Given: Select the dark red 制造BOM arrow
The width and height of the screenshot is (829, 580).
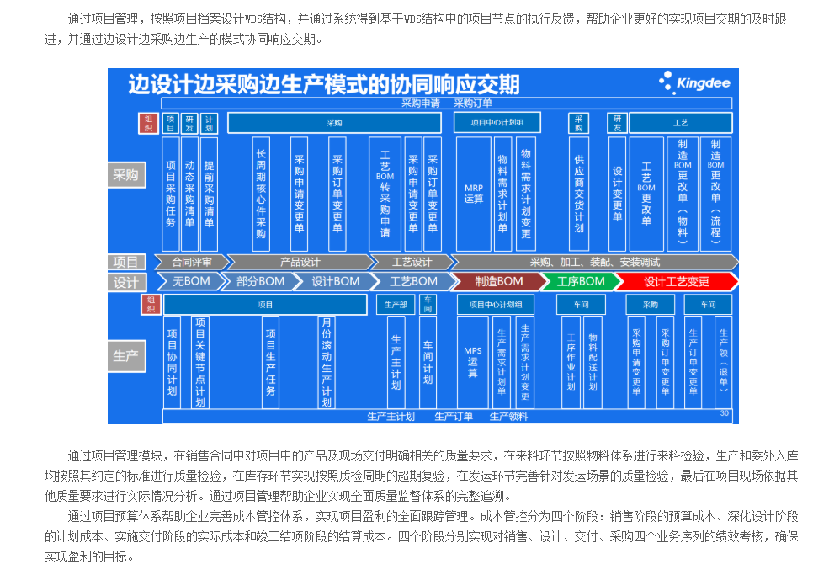Looking at the screenshot, I should (x=498, y=281).
